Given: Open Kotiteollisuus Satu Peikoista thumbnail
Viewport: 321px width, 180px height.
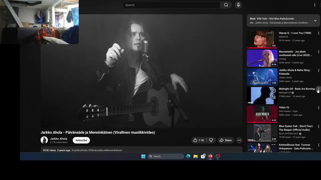Looking at the screenshot, I should tap(262, 147).
